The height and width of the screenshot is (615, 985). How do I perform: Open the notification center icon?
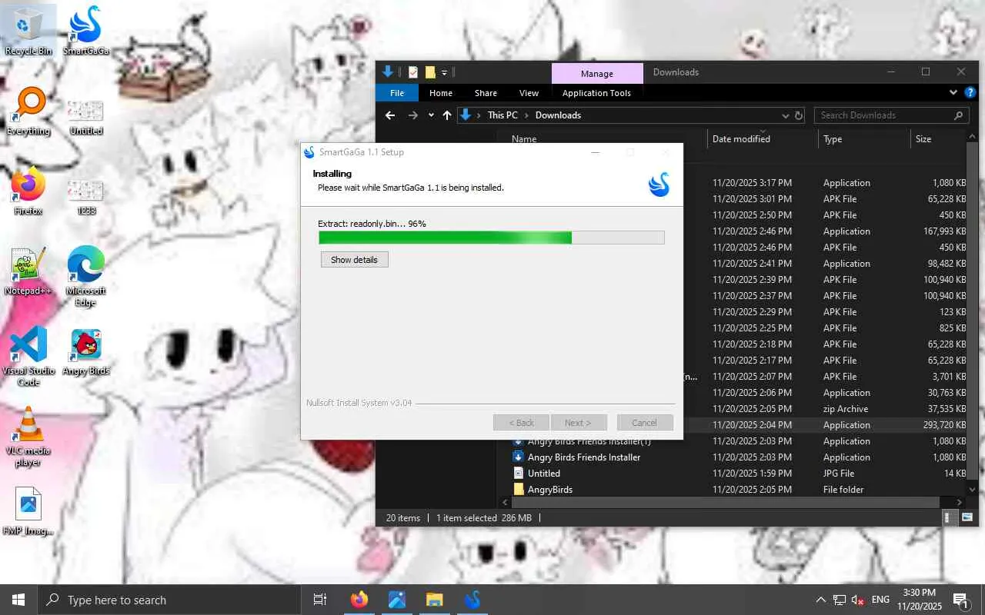(960, 600)
